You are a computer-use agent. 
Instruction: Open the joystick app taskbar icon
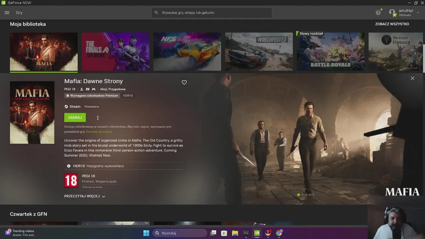tap(268, 233)
